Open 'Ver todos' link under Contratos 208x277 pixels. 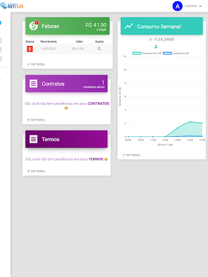point(37,120)
